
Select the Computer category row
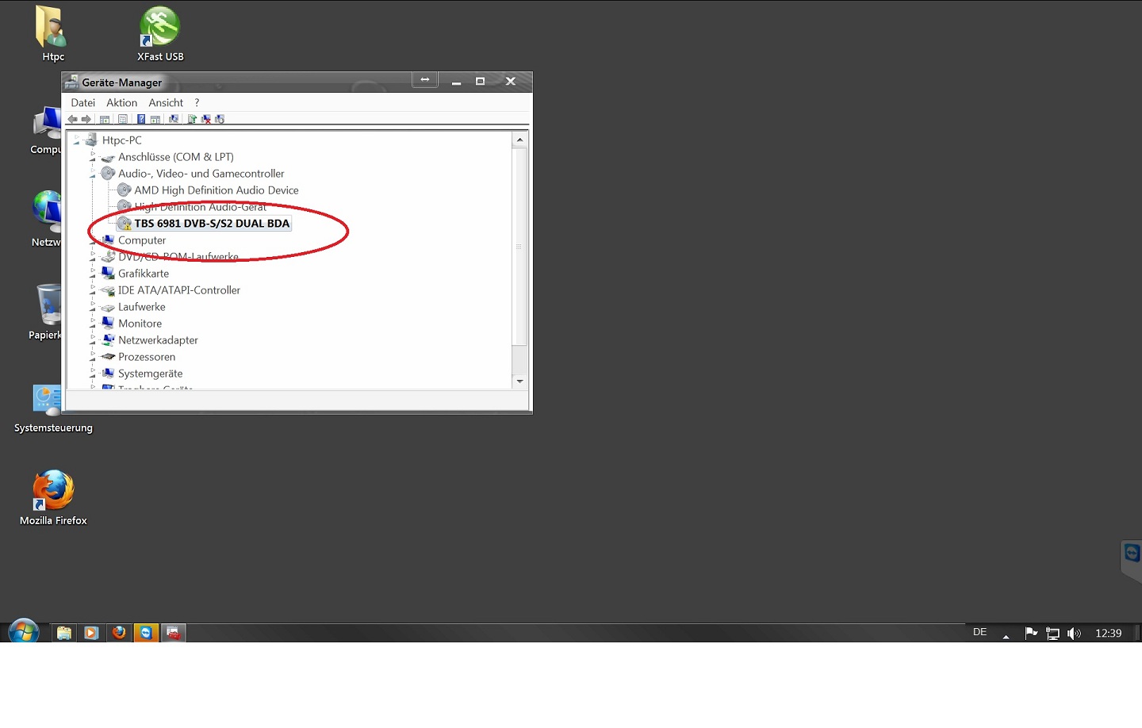click(142, 240)
